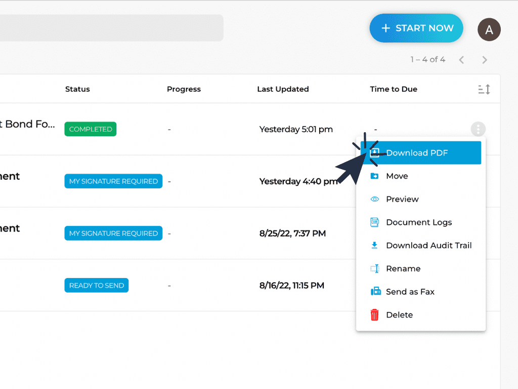This screenshot has height=389, width=518.
Task: Click the Last Updated column header
Action: tap(283, 89)
